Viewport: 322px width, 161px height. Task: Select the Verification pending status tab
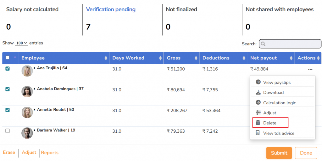point(111,9)
